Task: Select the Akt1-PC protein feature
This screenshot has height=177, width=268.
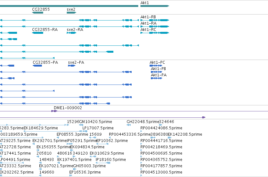Action: point(156,66)
